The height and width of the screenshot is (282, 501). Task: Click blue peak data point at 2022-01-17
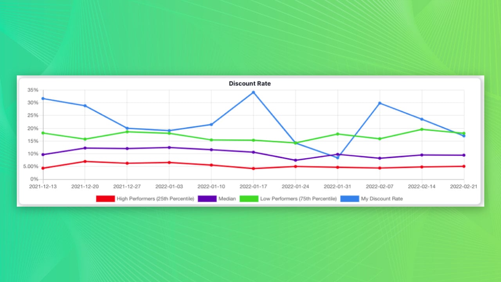[x=253, y=92]
